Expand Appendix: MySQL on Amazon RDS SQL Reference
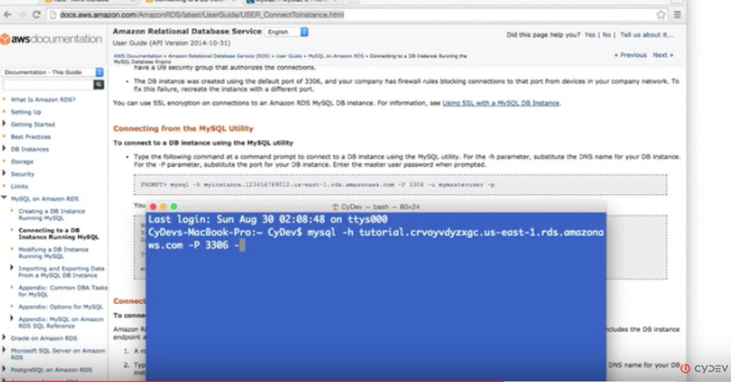Viewport: 731px width, 382px height. 11,318
